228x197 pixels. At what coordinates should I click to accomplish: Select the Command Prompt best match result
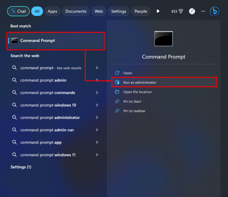pyautogui.click(x=56, y=41)
